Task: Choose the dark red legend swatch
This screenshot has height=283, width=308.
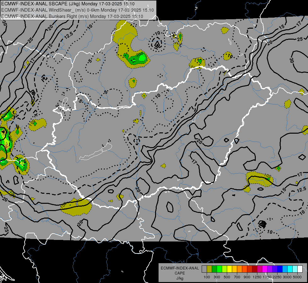Action: click(255, 269)
